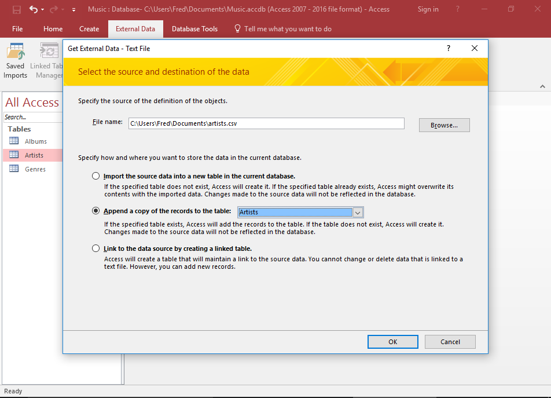Click Artists table icon in navigation pane
The height and width of the screenshot is (398, 551).
point(14,155)
